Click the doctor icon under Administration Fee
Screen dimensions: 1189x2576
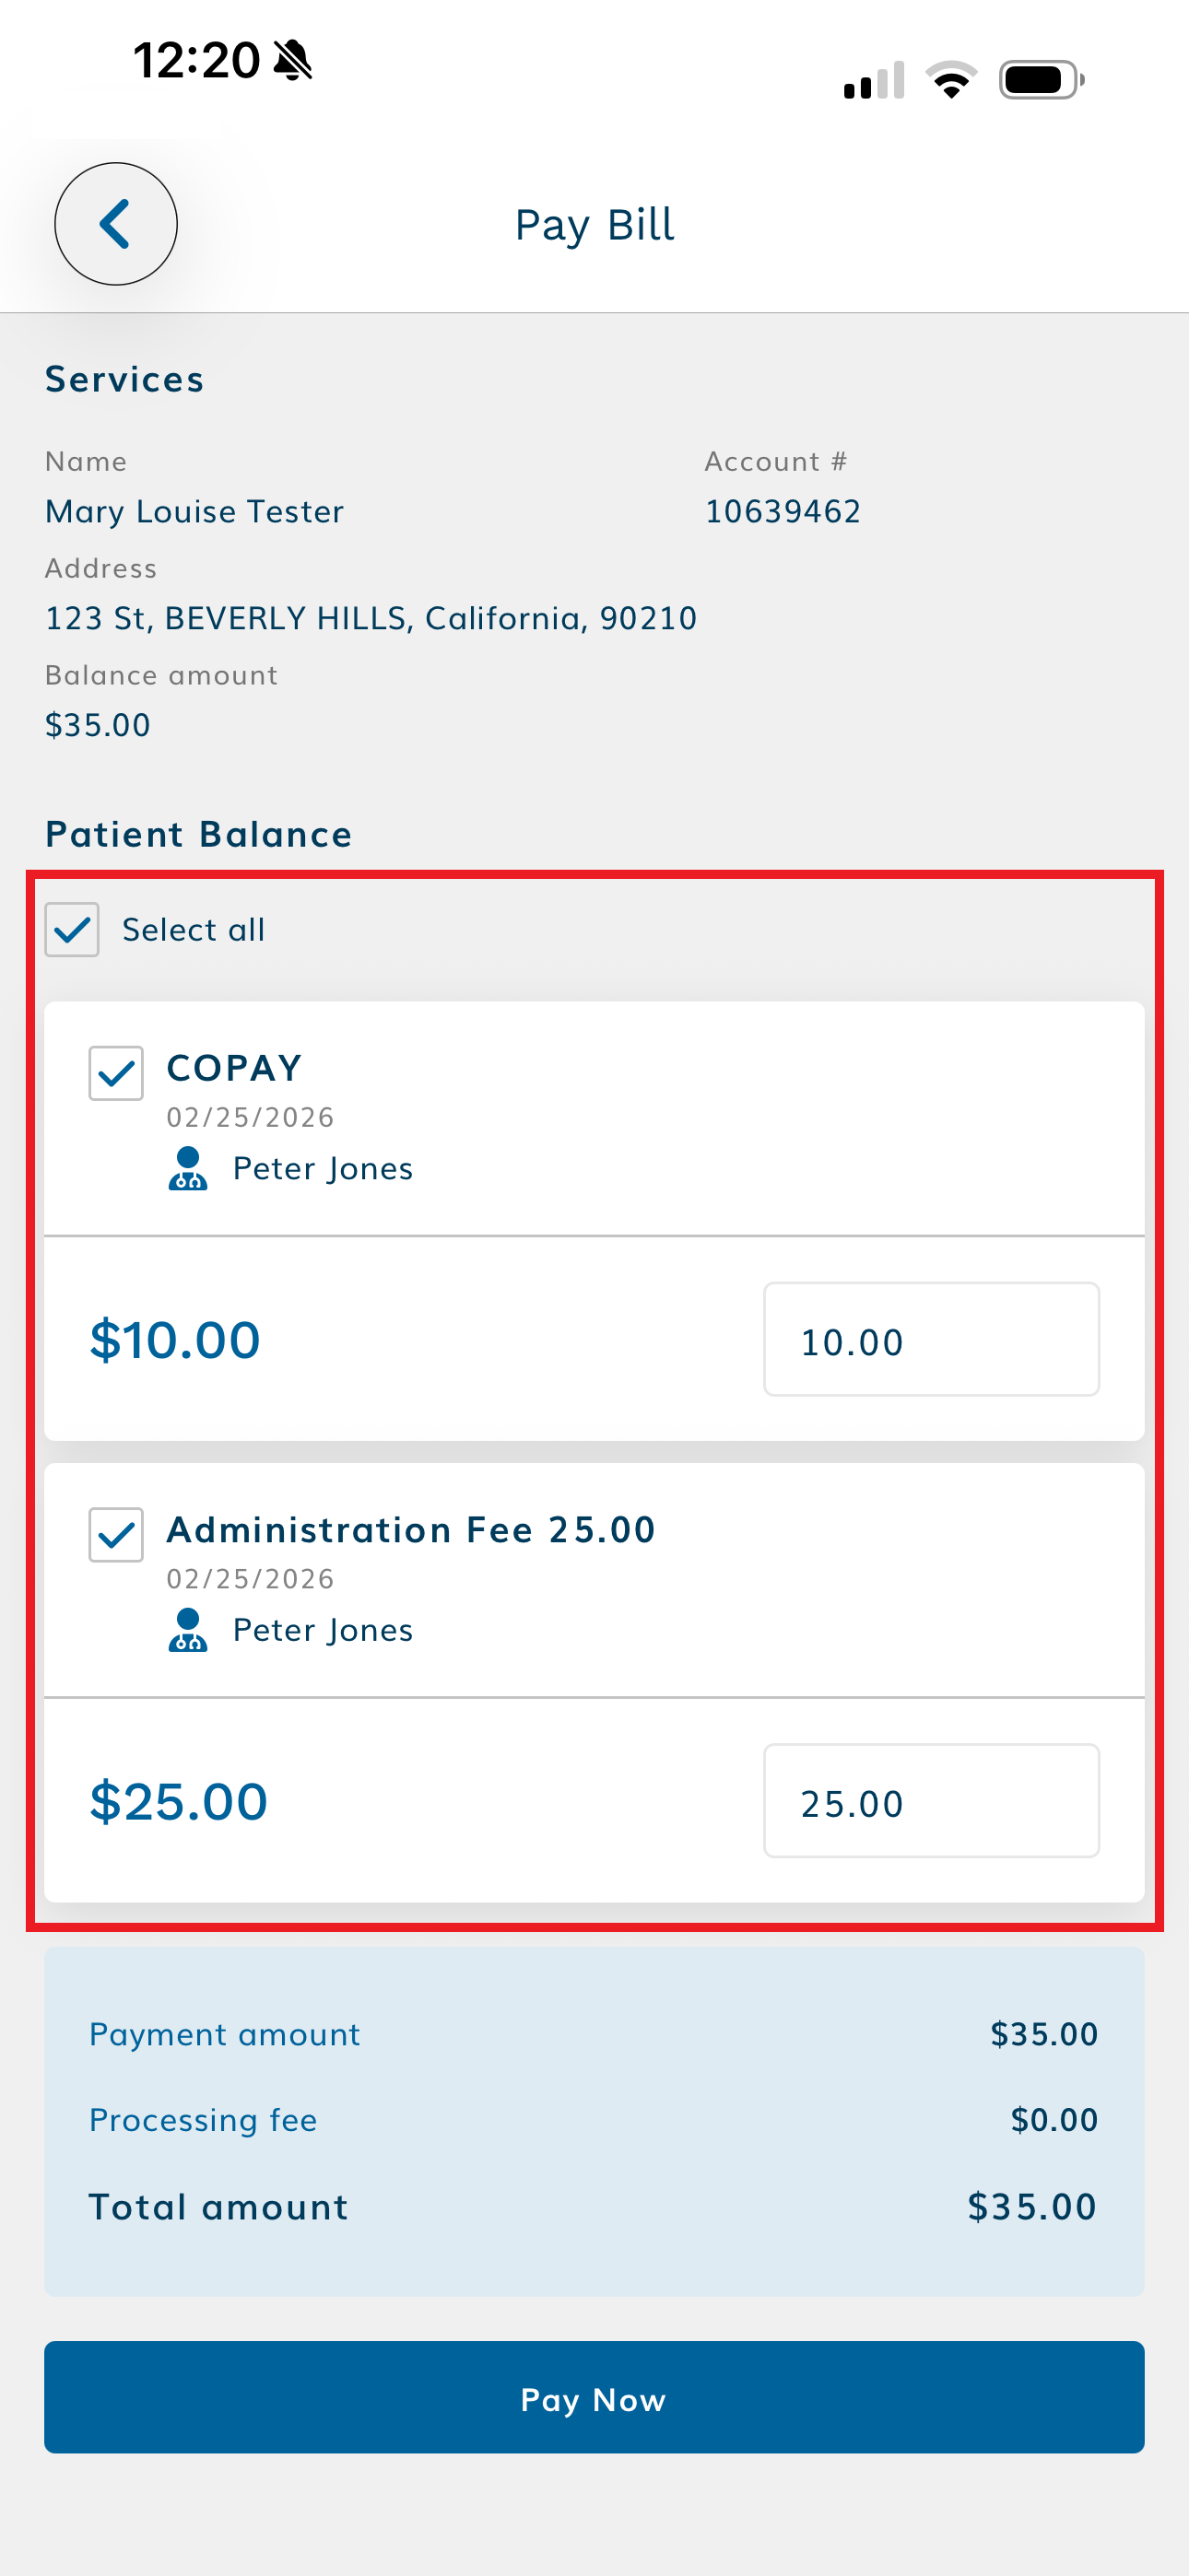187,1630
